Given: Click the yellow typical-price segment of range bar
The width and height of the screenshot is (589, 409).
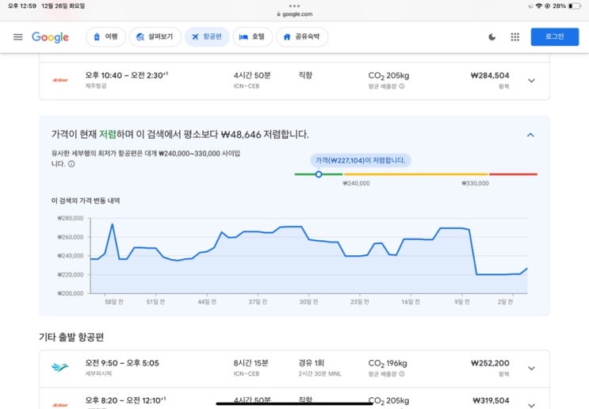Looking at the screenshot, I should tap(416, 174).
